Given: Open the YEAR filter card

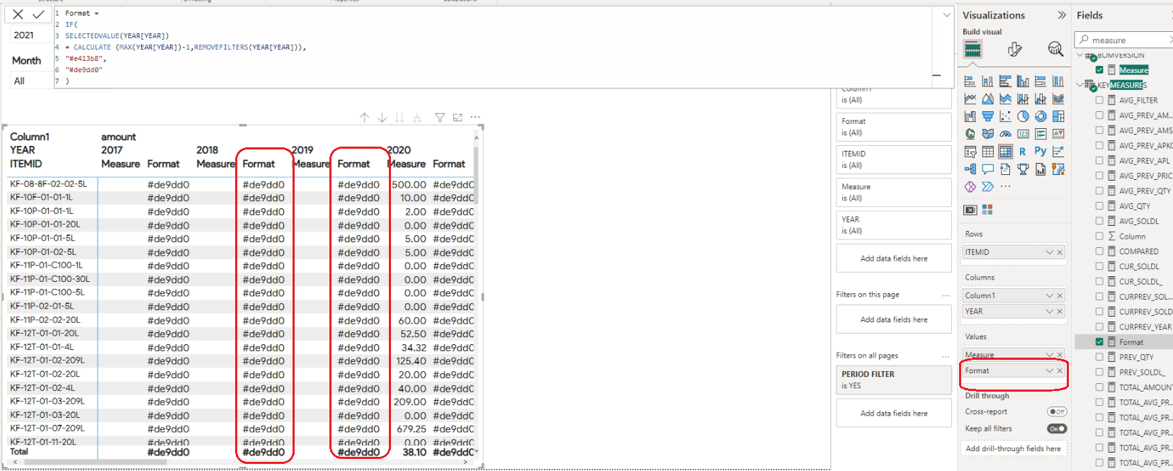Looking at the screenshot, I should [x=894, y=225].
